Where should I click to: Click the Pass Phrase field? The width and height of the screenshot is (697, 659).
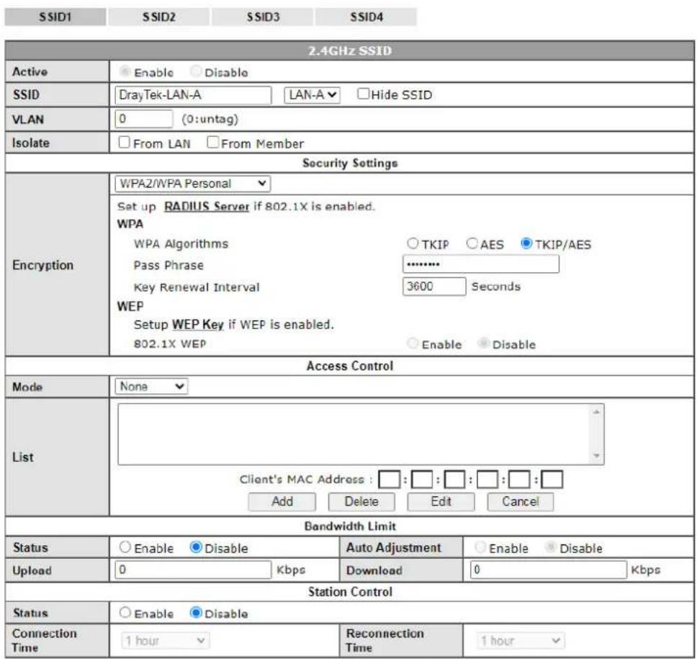(480, 264)
